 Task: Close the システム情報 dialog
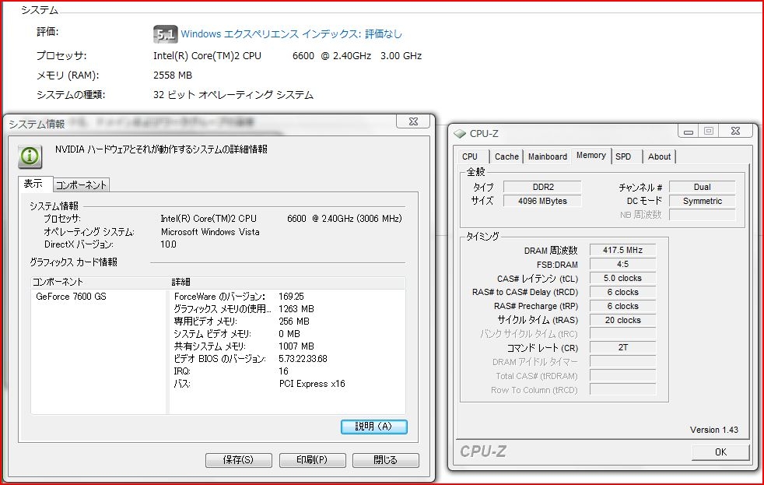click(413, 121)
